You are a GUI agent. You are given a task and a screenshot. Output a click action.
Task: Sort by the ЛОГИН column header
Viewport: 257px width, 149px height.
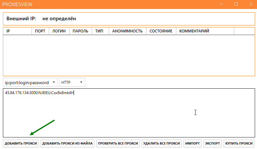[59, 31]
